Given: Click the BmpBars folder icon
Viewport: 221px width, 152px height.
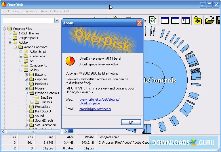Looking at the screenshot, I should 37,98.
